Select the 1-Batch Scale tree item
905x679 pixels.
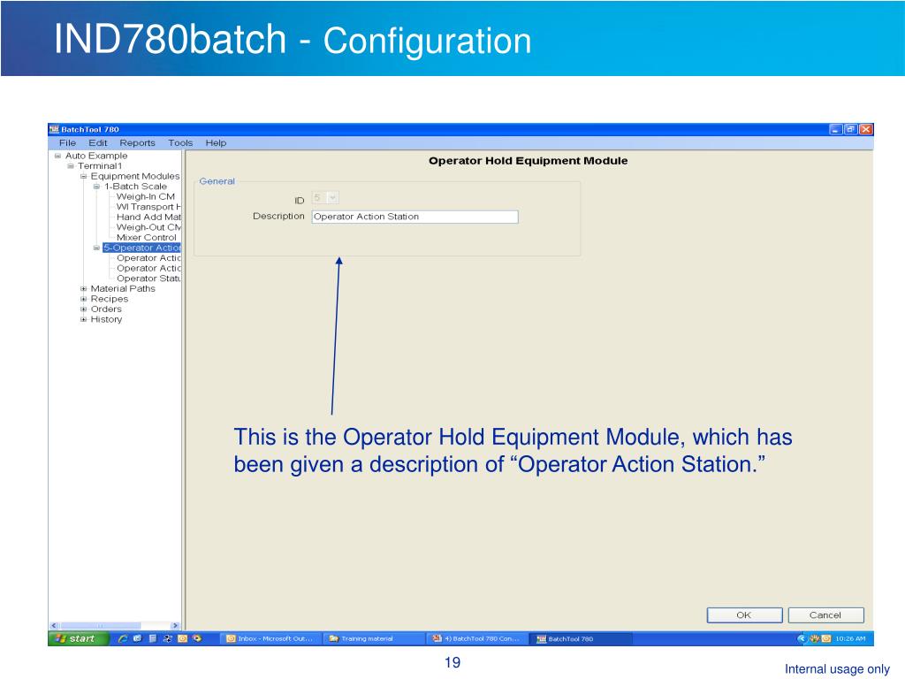tap(135, 187)
